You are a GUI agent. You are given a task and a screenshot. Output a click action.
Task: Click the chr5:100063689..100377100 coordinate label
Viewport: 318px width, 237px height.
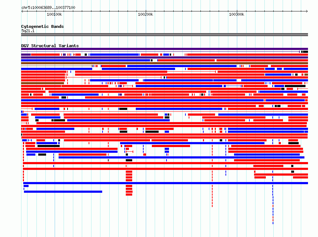point(48,7)
